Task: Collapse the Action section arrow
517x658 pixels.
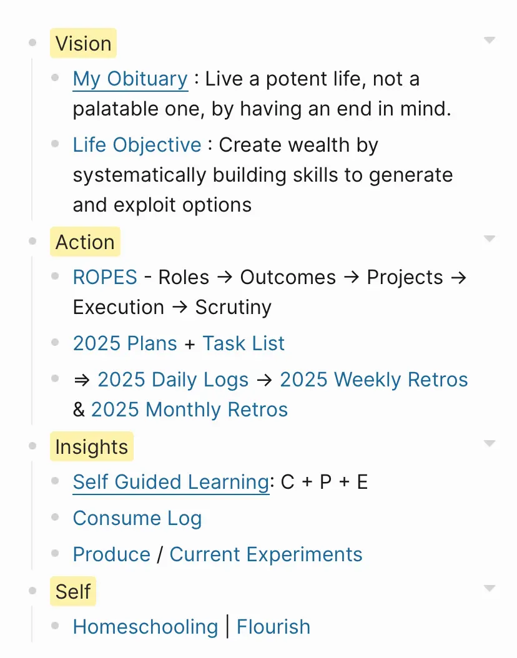Action: coord(490,239)
